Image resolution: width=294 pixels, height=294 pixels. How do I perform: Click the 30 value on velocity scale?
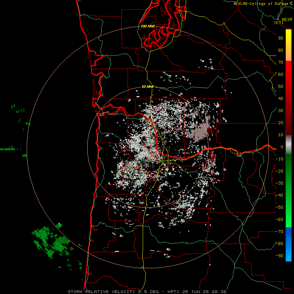coord(281,111)
